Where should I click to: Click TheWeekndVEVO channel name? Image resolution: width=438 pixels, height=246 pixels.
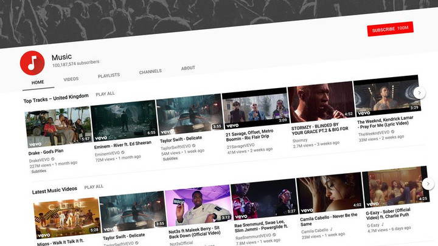point(374,133)
